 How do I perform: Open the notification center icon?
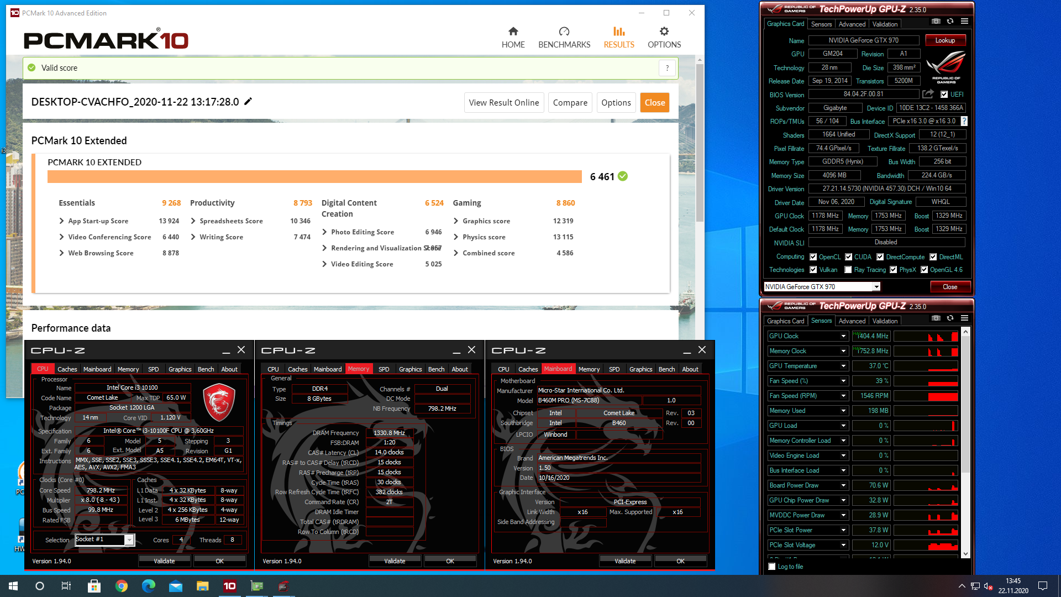tap(1043, 586)
